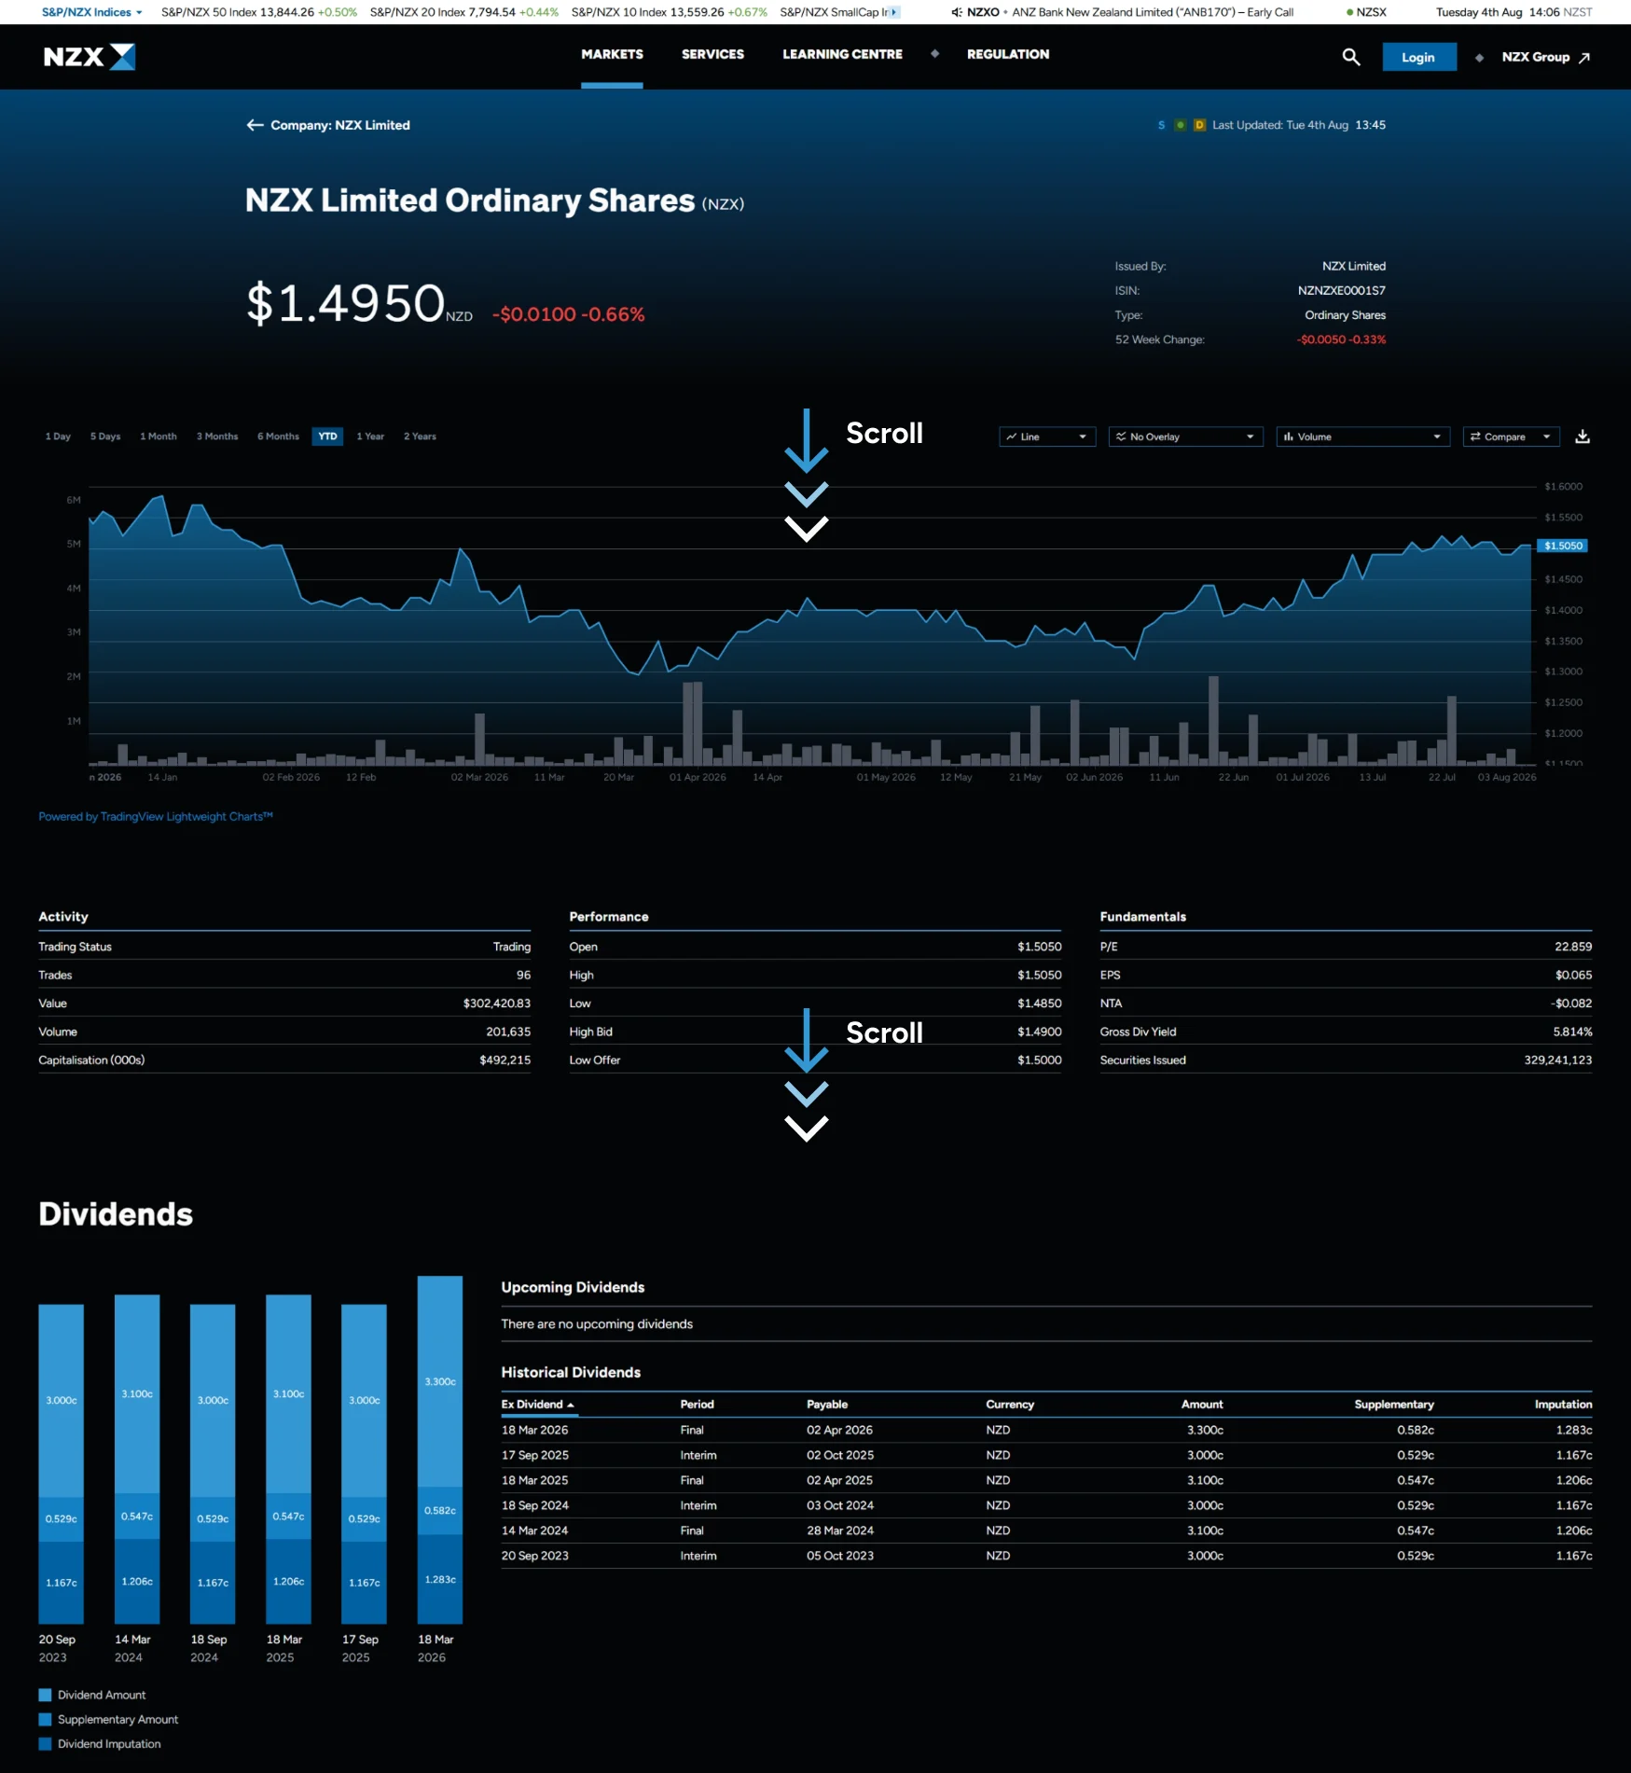Select the YTD chart range

(x=327, y=436)
